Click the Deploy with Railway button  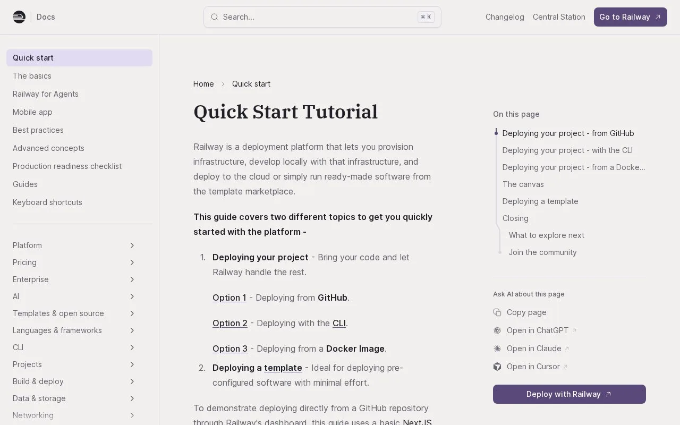(569, 394)
